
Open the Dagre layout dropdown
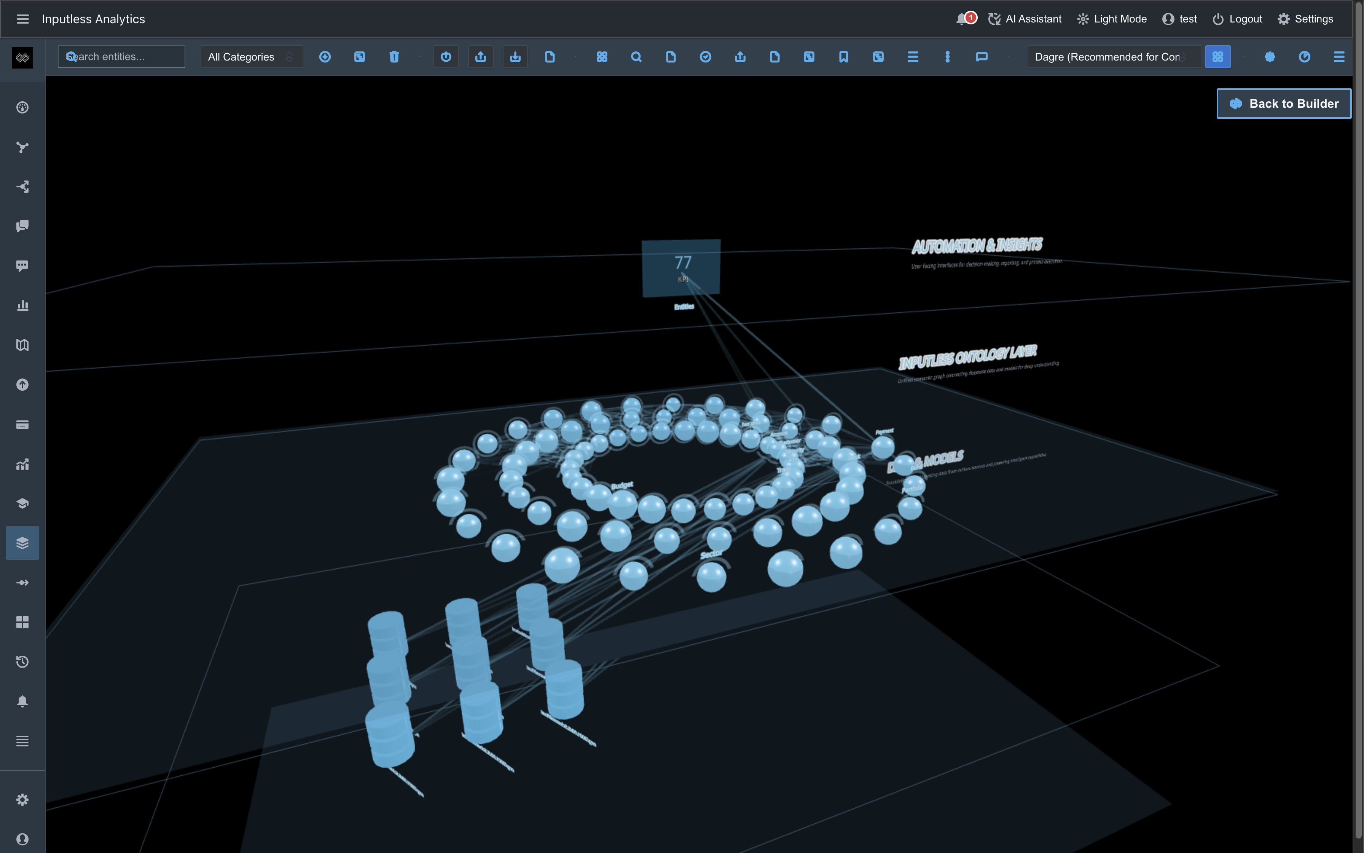(x=1113, y=56)
